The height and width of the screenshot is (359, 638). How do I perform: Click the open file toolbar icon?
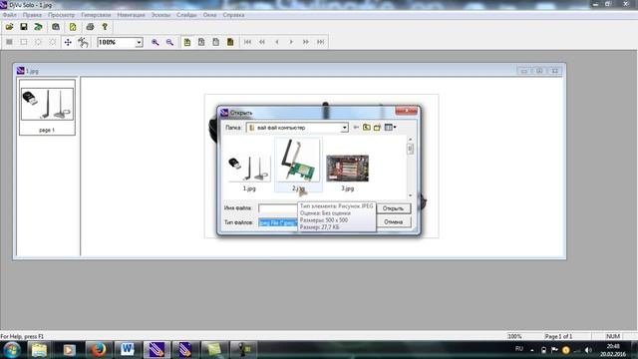9,27
